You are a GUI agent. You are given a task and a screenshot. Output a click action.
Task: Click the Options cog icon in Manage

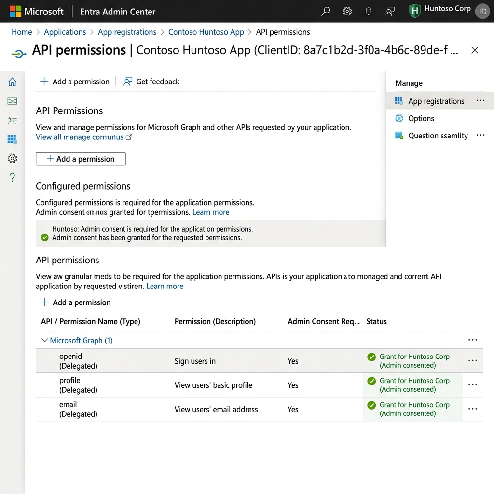click(399, 118)
